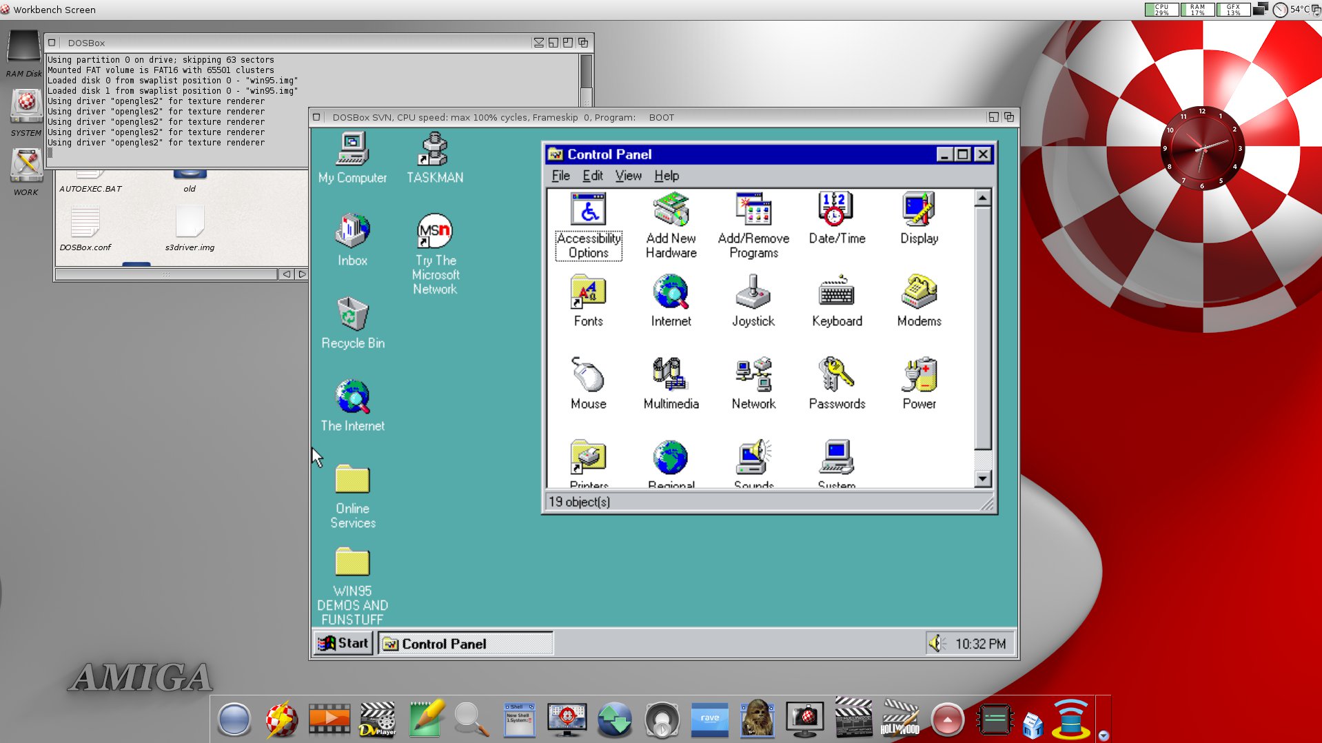Click Control Panel scrollbar down arrow
This screenshot has height=743, width=1322.
coord(983,478)
